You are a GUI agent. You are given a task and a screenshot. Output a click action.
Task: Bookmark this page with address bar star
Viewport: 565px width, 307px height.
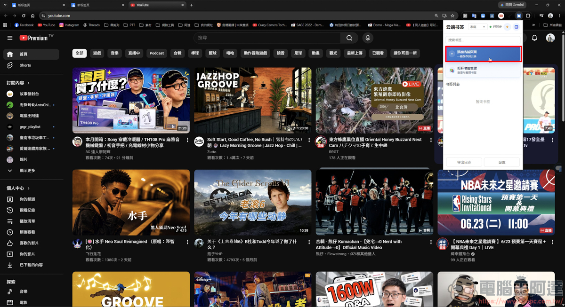(x=452, y=16)
